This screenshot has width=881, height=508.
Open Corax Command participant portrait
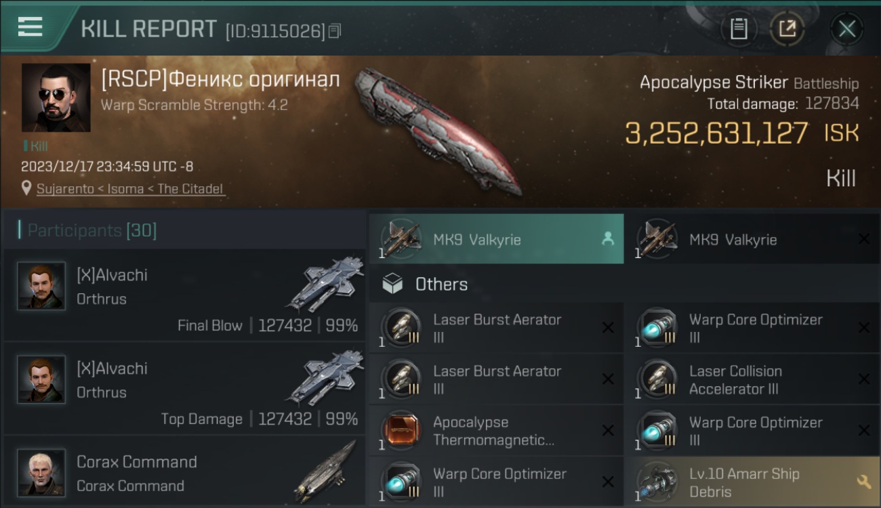pos(41,472)
